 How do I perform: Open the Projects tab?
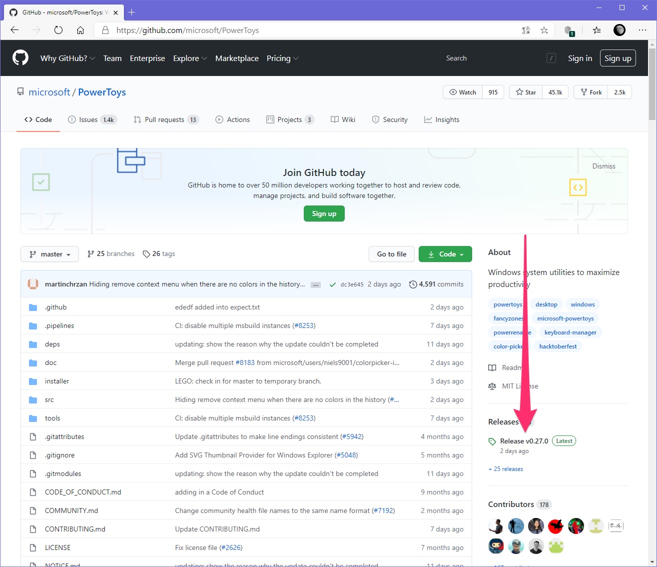[x=290, y=119]
